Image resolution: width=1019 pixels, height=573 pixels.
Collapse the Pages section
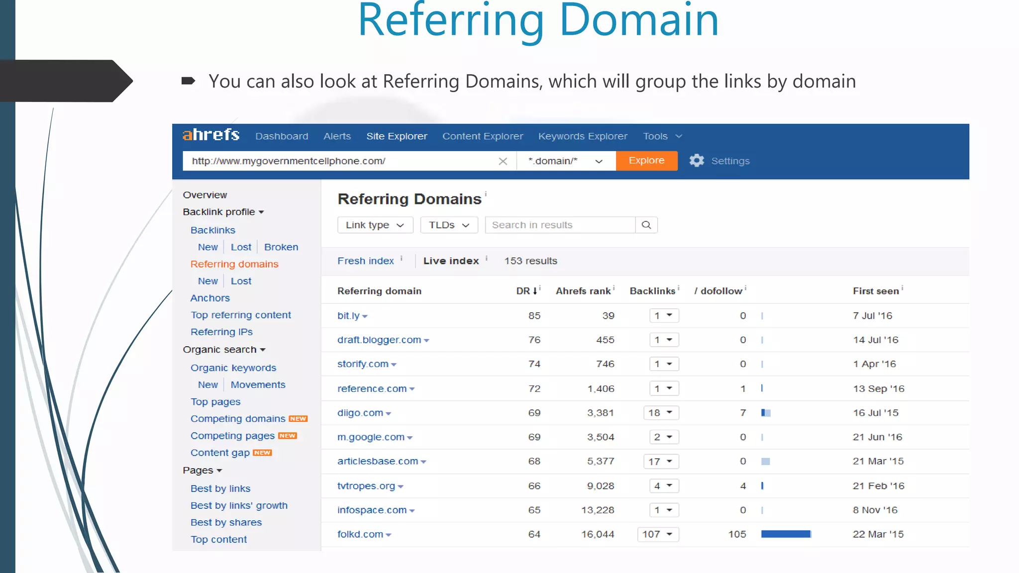202,471
